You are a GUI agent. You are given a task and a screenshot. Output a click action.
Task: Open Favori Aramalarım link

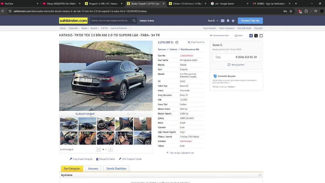point(227,28)
